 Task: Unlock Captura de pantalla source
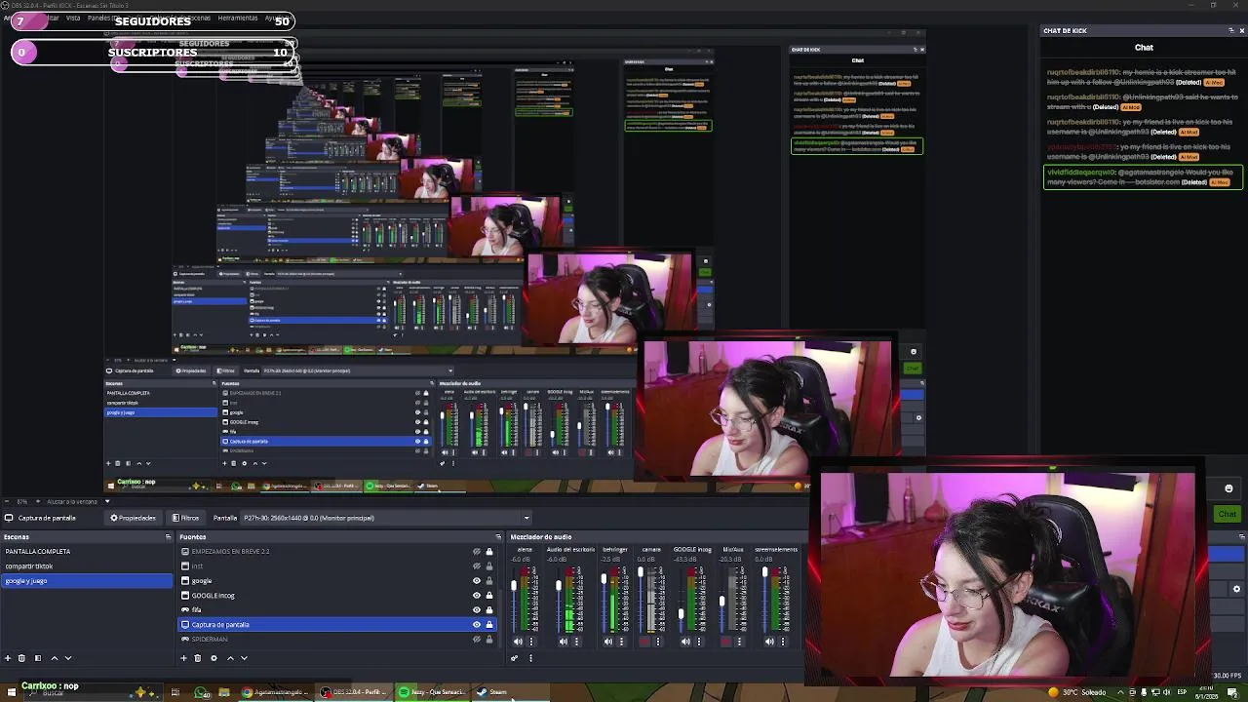pyautogui.click(x=489, y=625)
